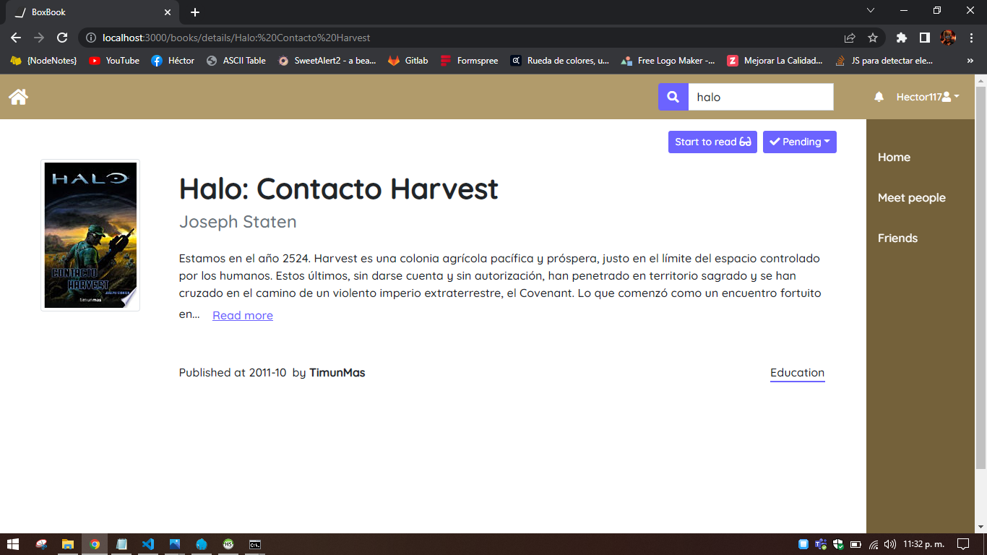The width and height of the screenshot is (987, 555).
Task: Open the Formspree bookmark
Action: (x=469, y=61)
